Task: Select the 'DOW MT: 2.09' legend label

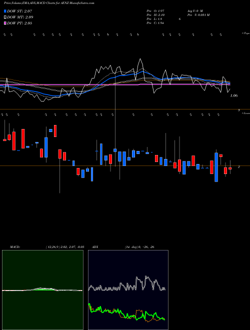Action: [x=20, y=17]
